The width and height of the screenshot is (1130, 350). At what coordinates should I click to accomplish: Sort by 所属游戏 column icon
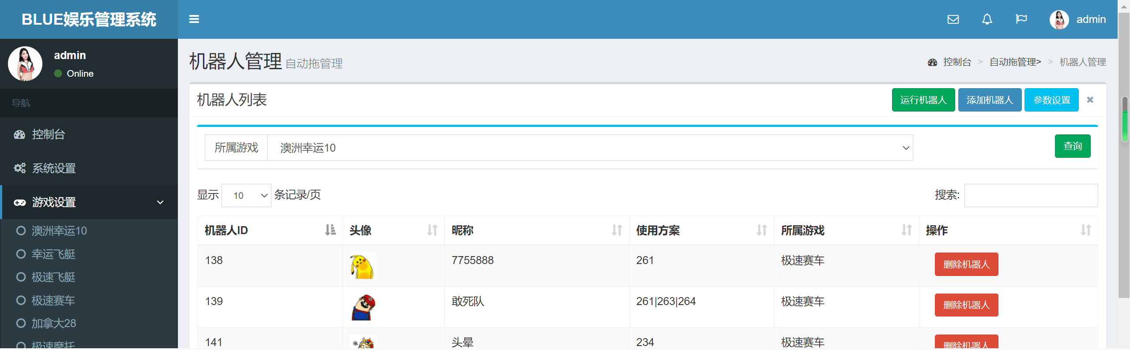(x=906, y=230)
